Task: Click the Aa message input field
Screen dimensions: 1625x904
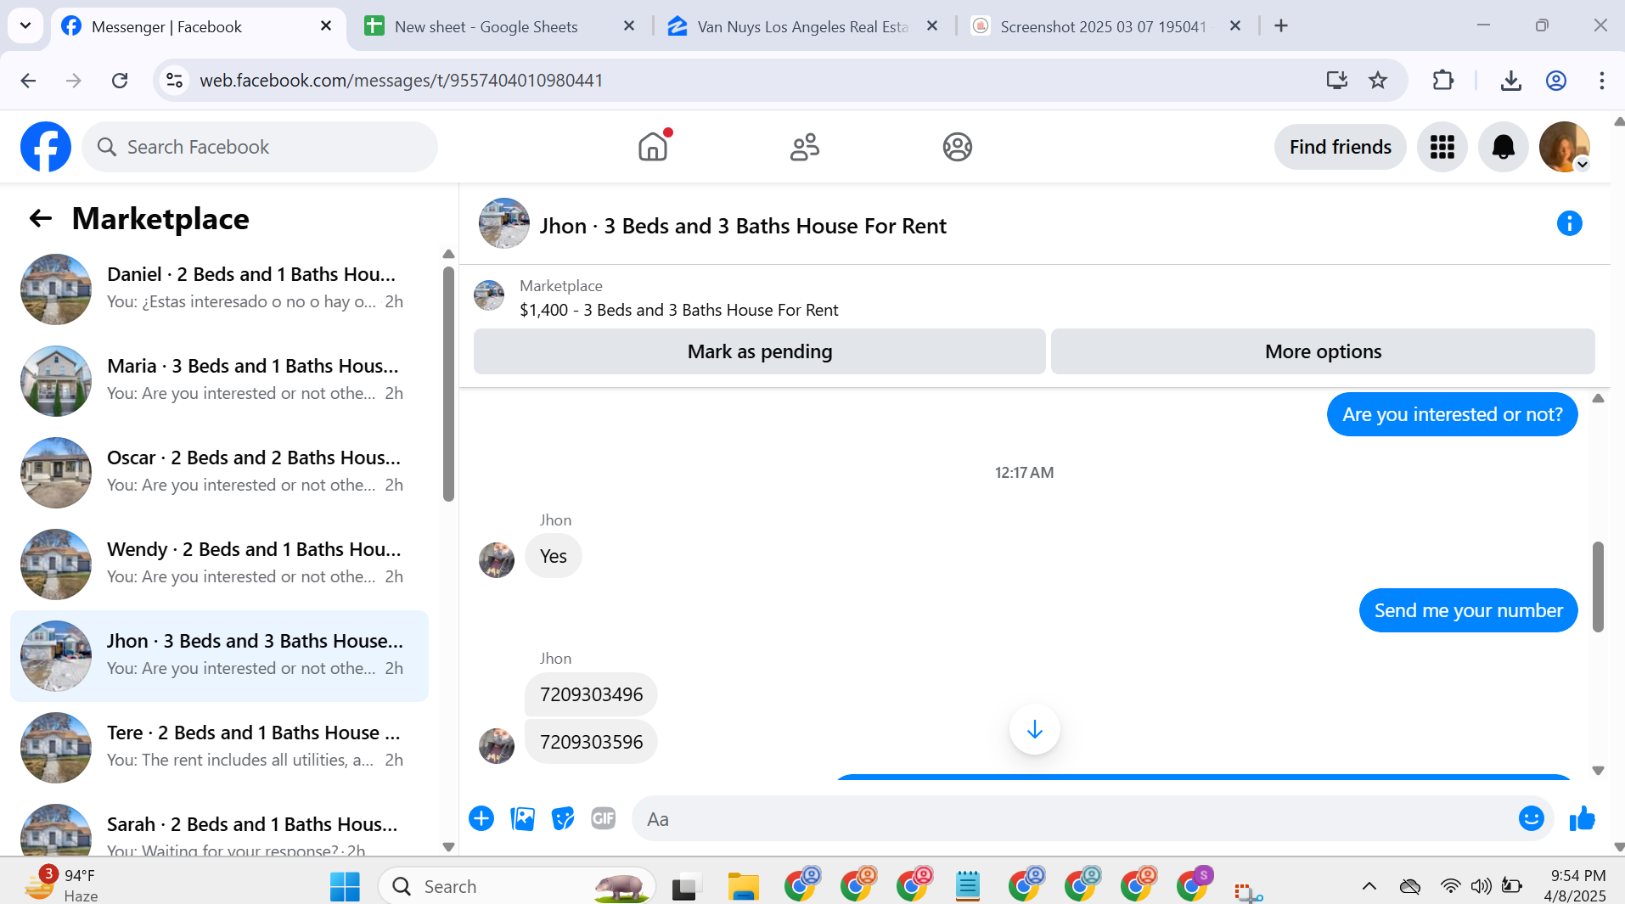Action: point(1074,819)
